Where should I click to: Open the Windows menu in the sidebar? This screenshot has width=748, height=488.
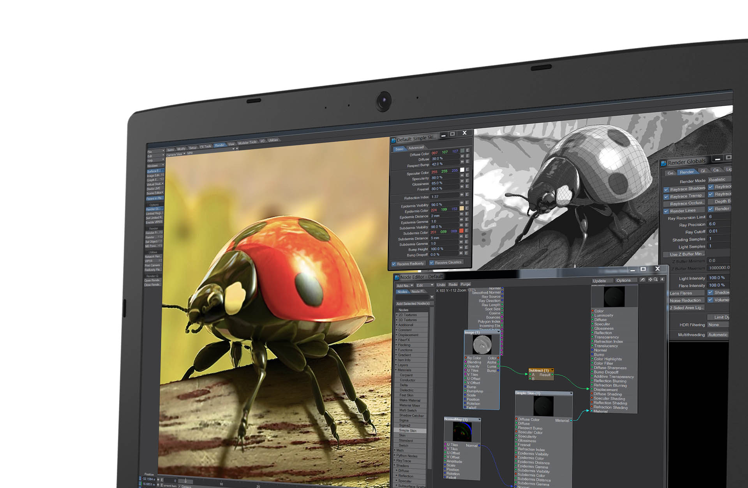[155, 166]
